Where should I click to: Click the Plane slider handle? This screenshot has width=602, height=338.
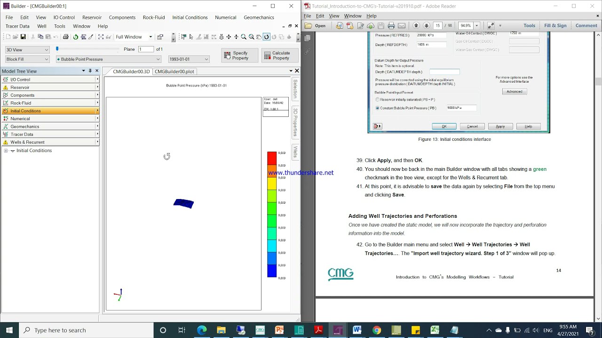(x=57, y=49)
